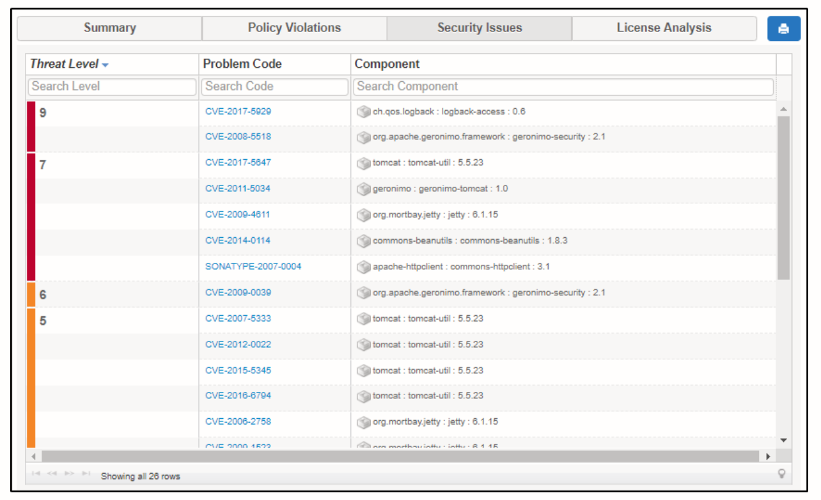
Task: Click the package icon next to geronimo-tomcat 1.0
Action: point(363,189)
